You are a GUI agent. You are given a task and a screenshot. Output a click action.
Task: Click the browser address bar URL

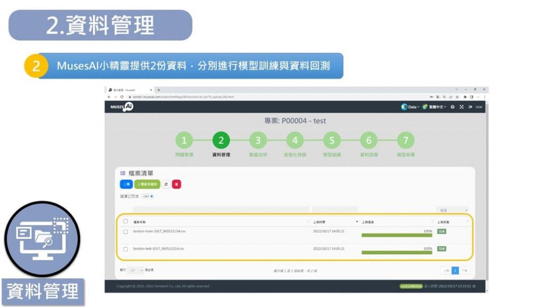pyautogui.click(x=183, y=97)
